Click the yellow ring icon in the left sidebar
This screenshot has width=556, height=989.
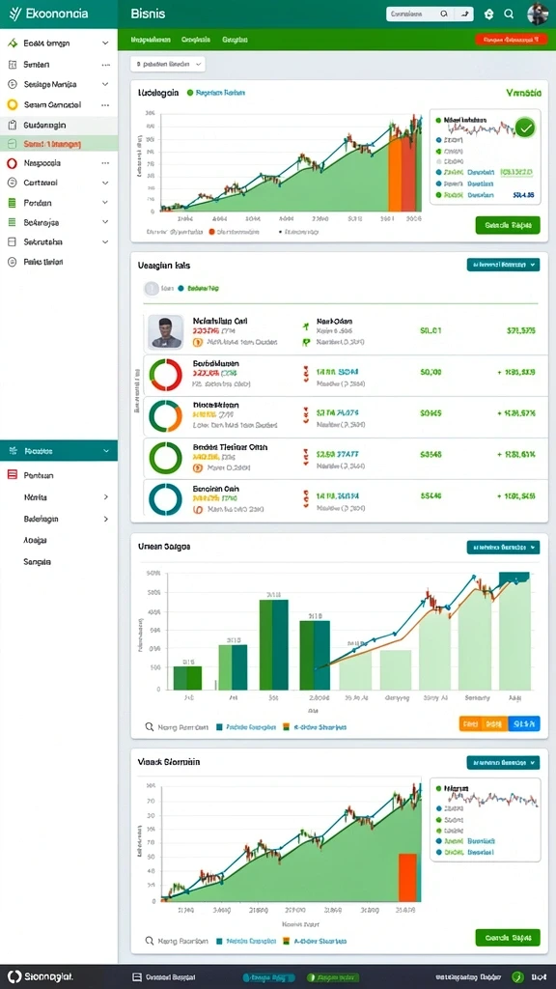[x=12, y=104]
